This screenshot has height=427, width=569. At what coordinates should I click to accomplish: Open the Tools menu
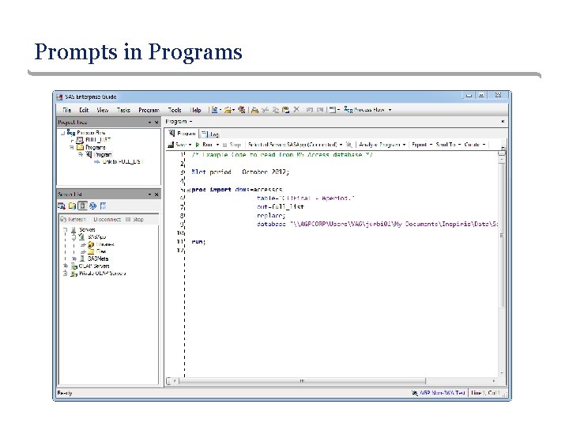click(x=175, y=110)
